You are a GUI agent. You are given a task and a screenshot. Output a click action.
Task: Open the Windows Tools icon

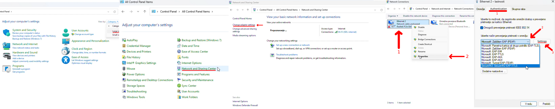click(x=124, y=97)
